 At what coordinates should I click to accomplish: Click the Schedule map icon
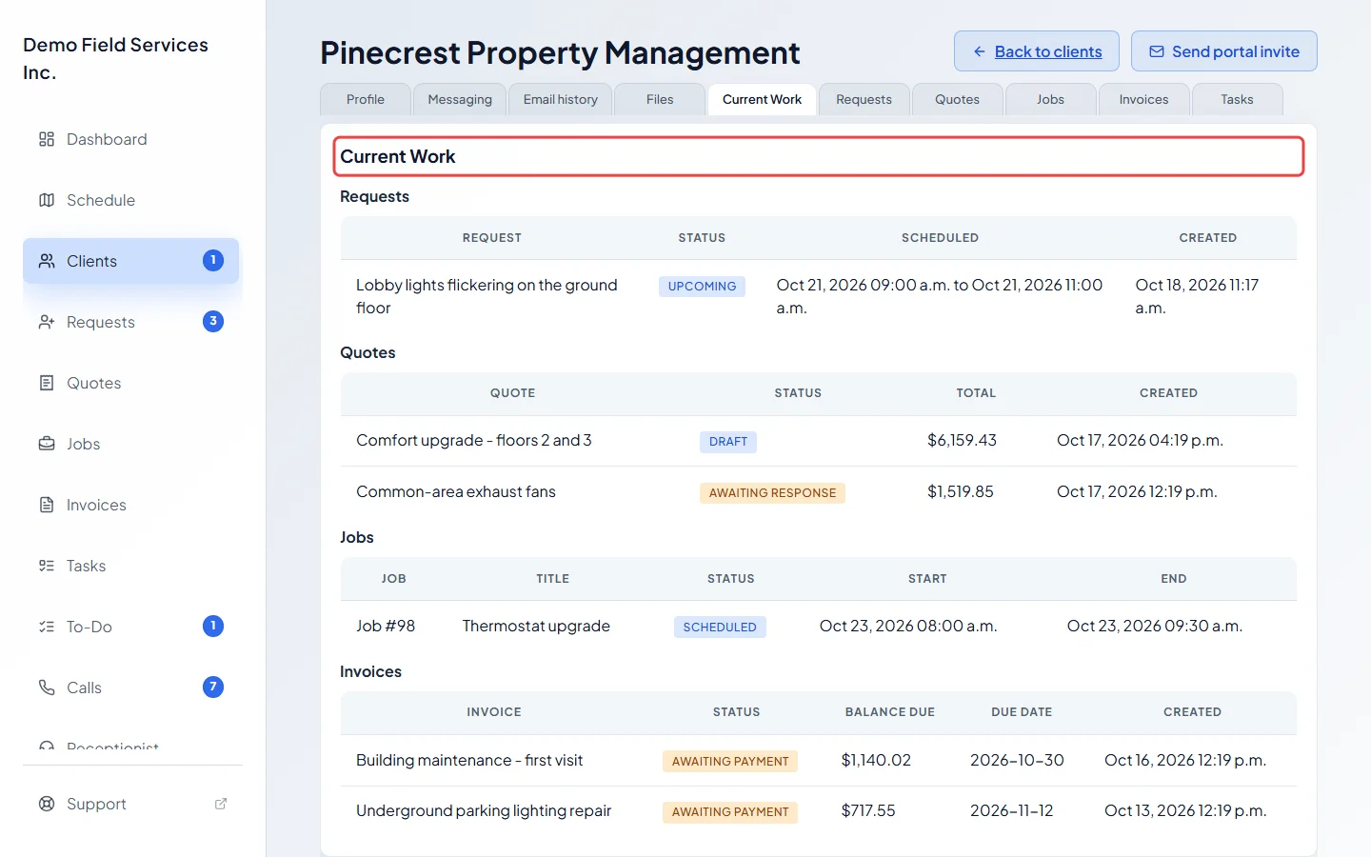click(x=47, y=200)
